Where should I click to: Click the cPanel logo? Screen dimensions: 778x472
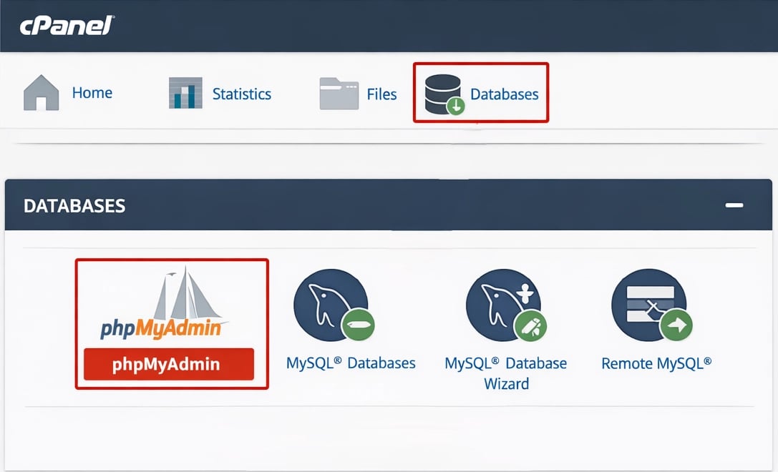coord(67,26)
